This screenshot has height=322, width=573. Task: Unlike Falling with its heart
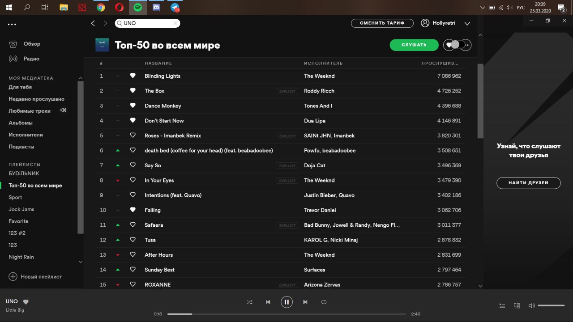[x=133, y=210]
